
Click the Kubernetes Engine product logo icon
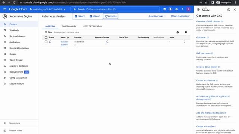5,16
